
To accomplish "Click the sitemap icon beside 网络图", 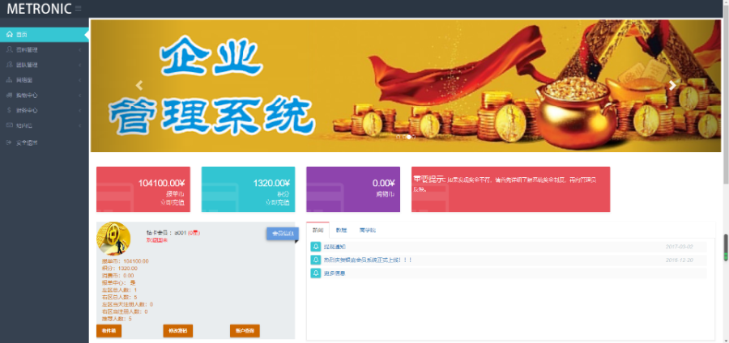I will coord(9,80).
